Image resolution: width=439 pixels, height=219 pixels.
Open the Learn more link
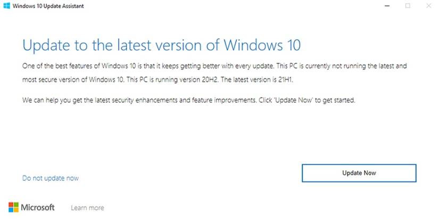(87, 208)
